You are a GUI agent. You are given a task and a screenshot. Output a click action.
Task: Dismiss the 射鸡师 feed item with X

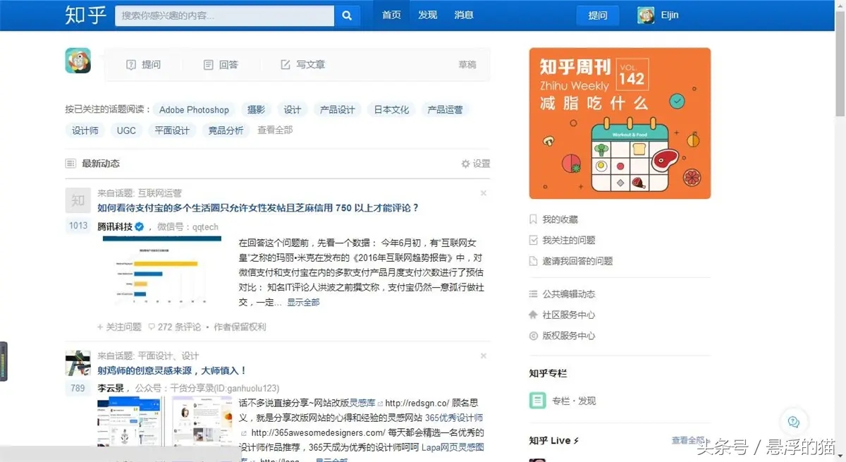click(484, 355)
